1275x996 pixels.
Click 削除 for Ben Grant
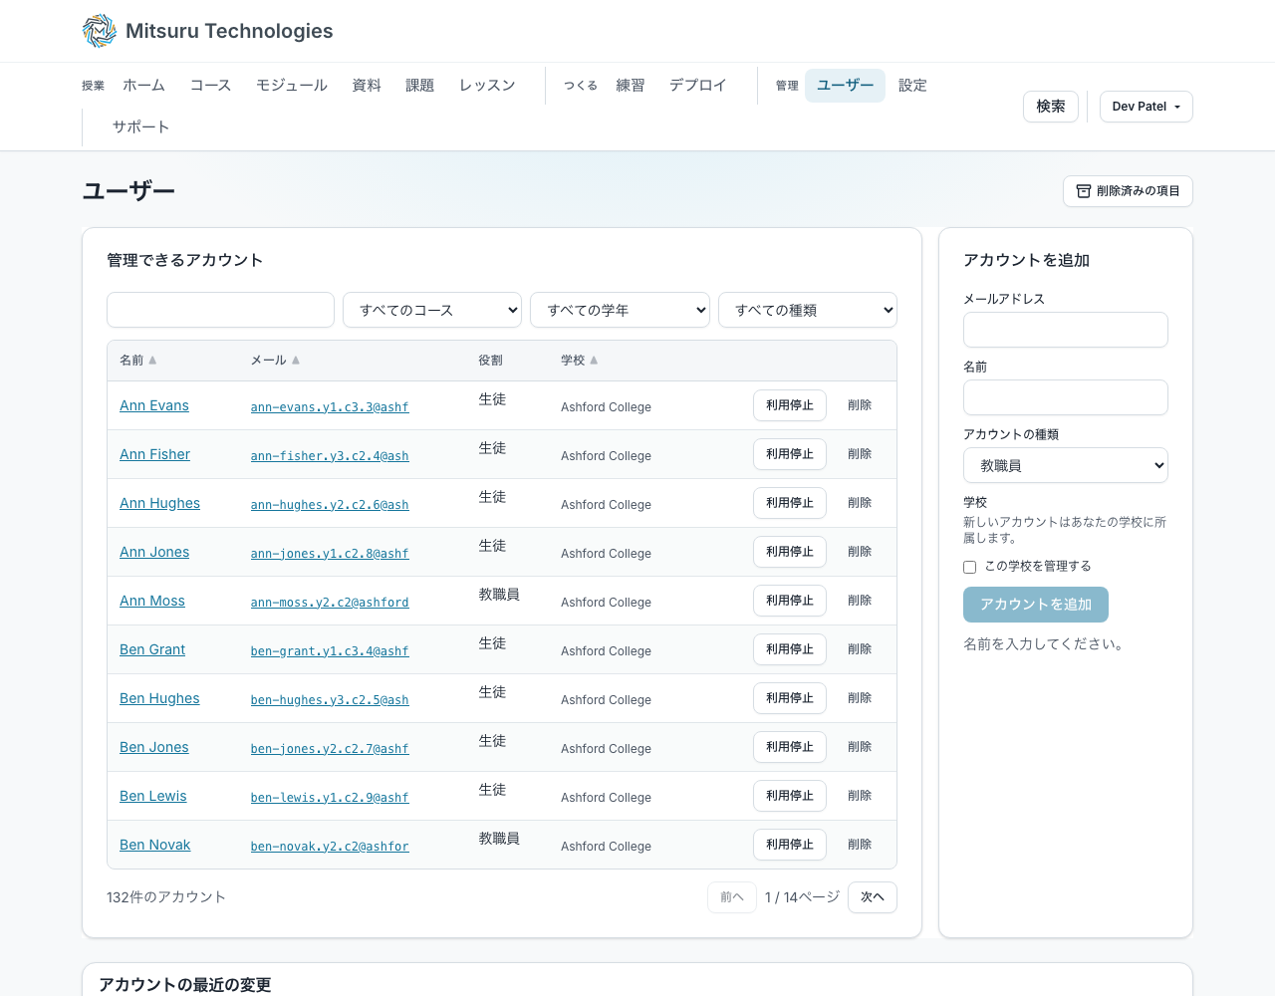[x=860, y=649]
